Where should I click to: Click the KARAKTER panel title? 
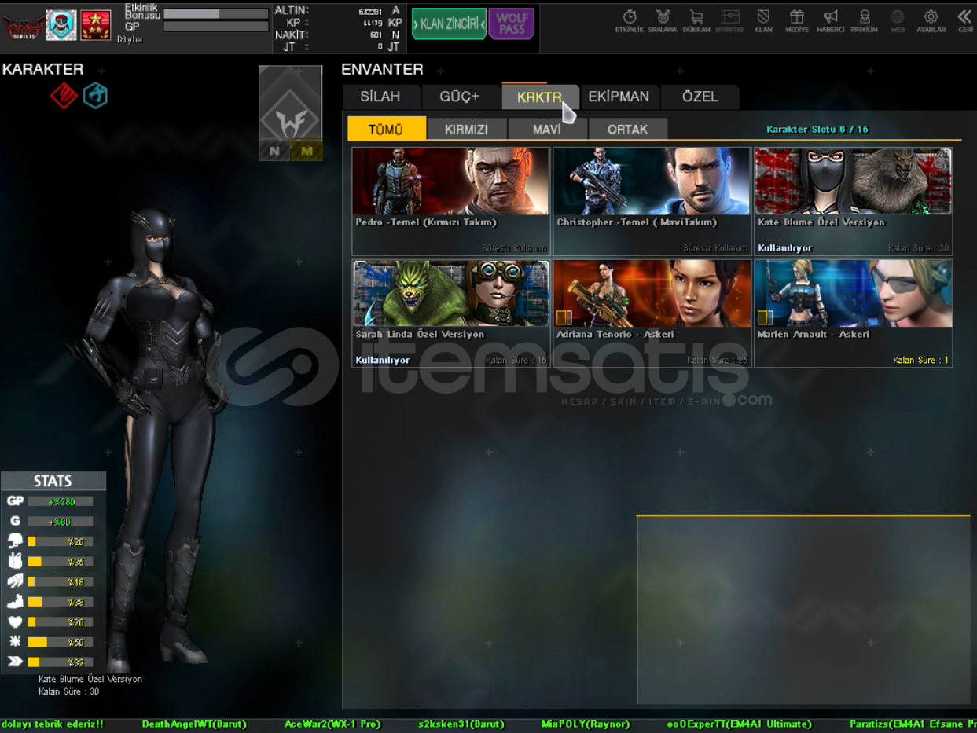coord(42,69)
